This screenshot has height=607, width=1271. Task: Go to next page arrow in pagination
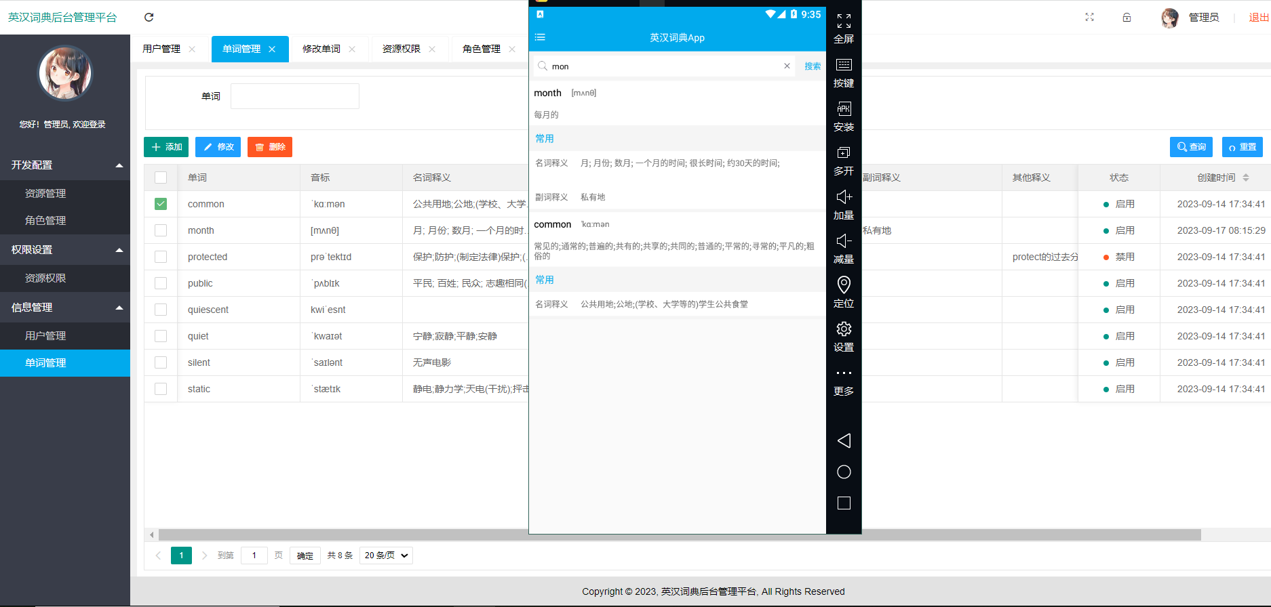pos(204,556)
